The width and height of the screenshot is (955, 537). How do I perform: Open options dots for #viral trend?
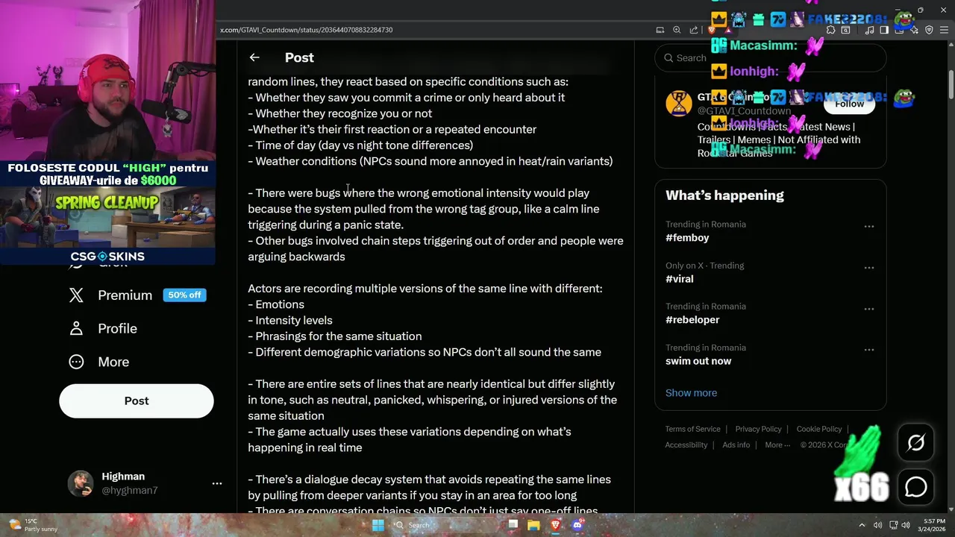tap(869, 268)
